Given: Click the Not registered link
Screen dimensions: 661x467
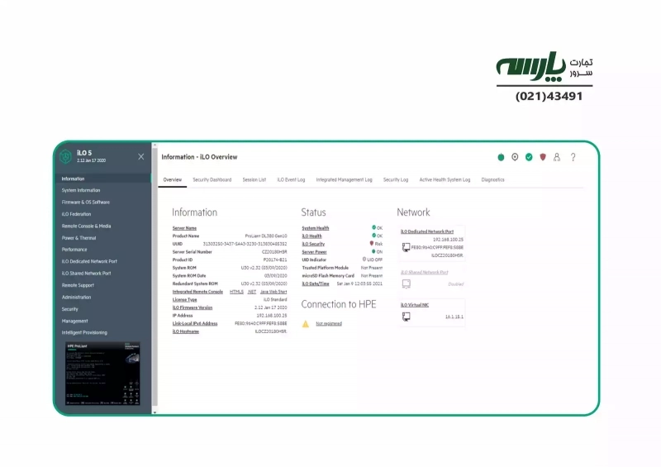Looking at the screenshot, I should coord(328,324).
